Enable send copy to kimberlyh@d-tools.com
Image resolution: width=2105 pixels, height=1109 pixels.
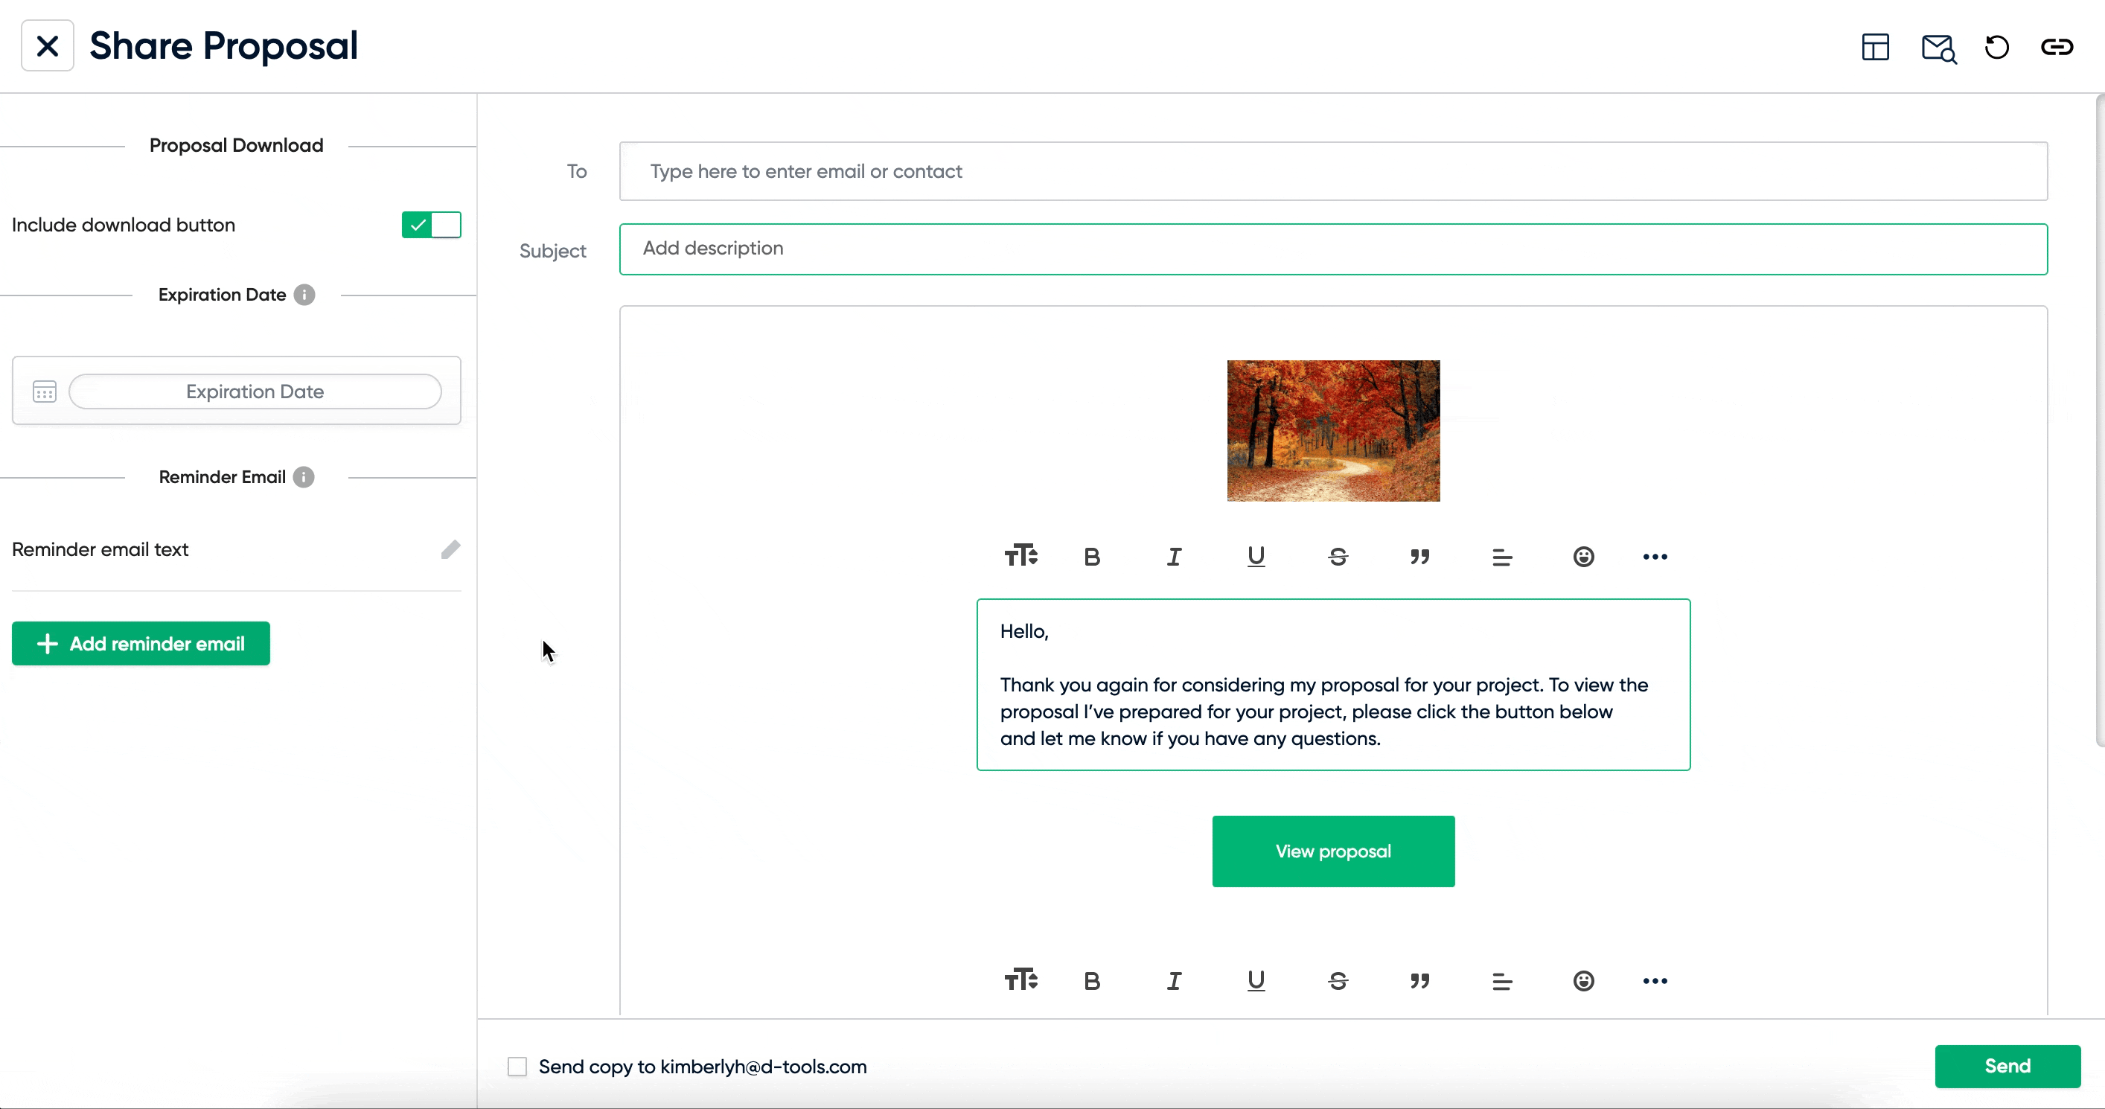[518, 1066]
